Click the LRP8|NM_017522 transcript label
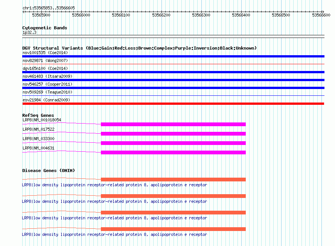This screenshot has height=246, width=335. pos(38,129)
